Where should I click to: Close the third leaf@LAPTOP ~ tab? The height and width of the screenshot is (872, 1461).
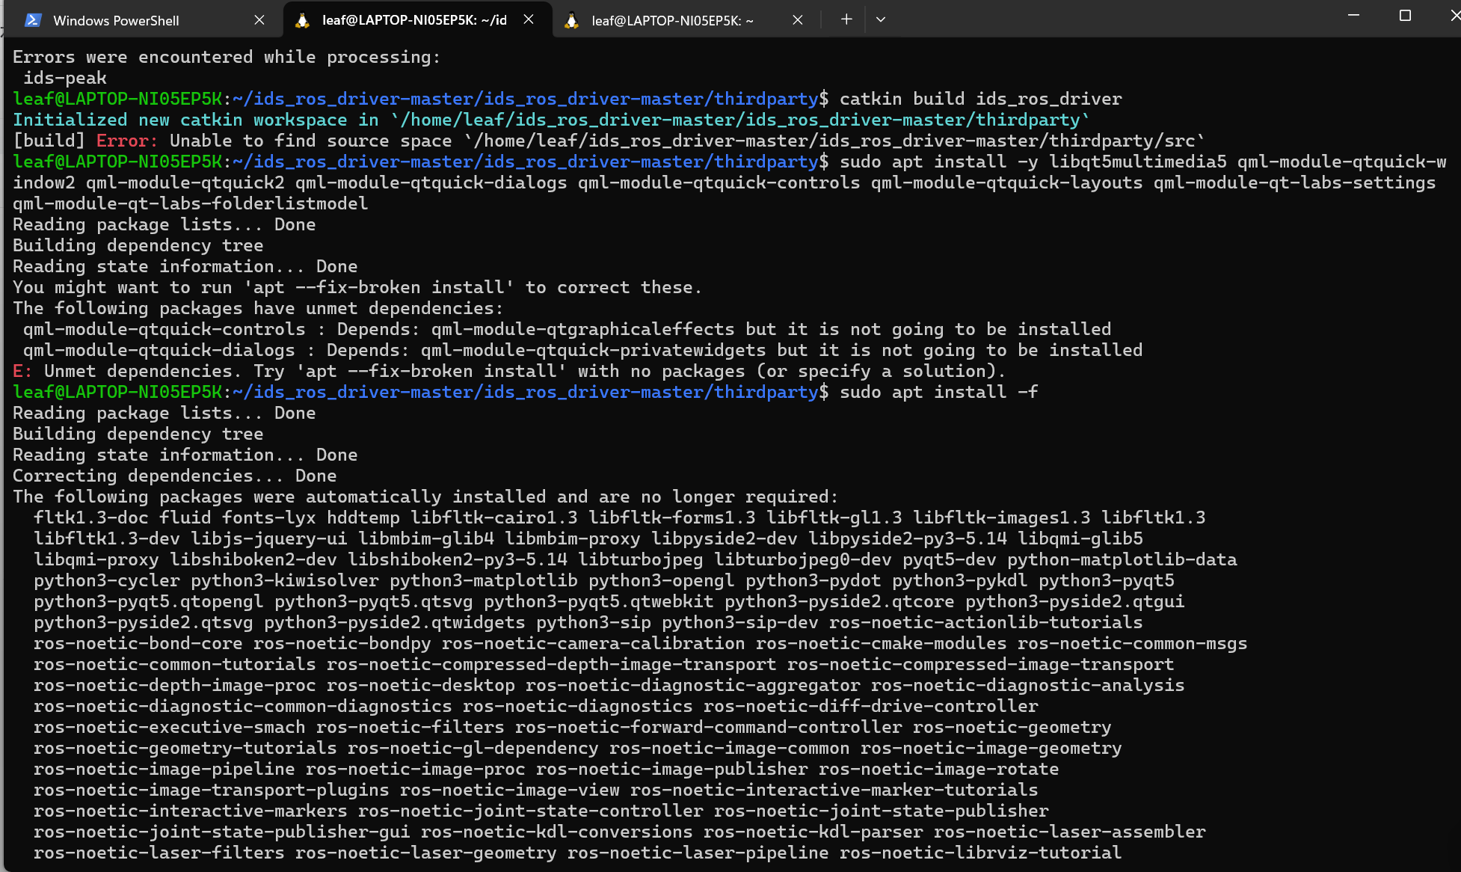pos(798,20)
